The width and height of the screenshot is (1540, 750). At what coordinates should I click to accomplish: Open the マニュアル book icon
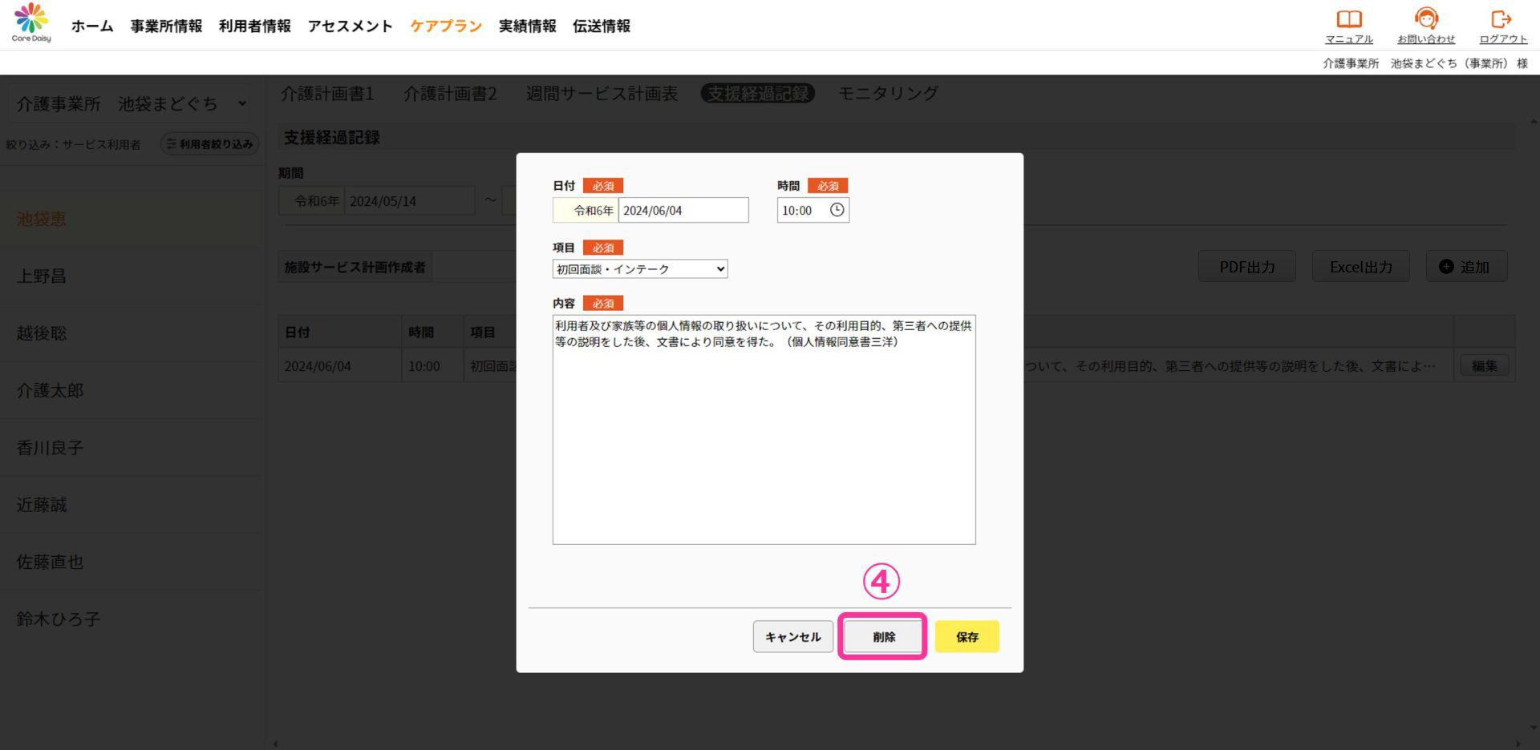point(1348,18)
